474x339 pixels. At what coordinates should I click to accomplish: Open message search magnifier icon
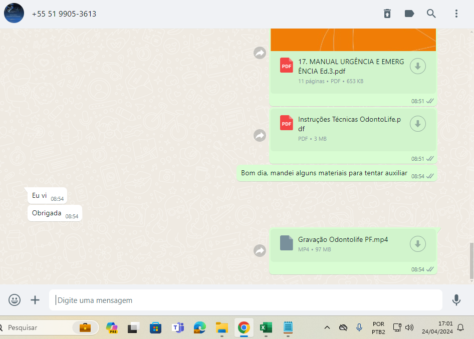point(431,14)
